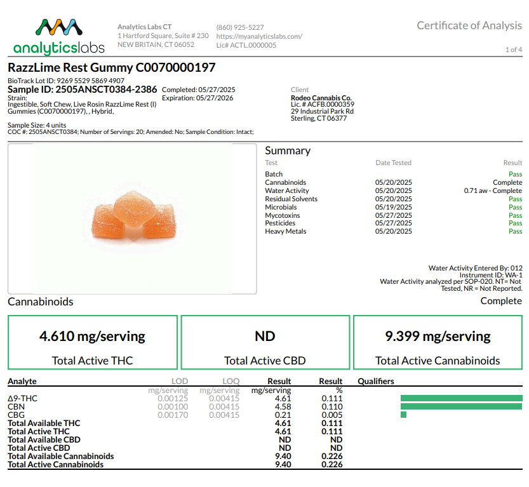Click the Δ9-THC green result bar

pos(461,398)
